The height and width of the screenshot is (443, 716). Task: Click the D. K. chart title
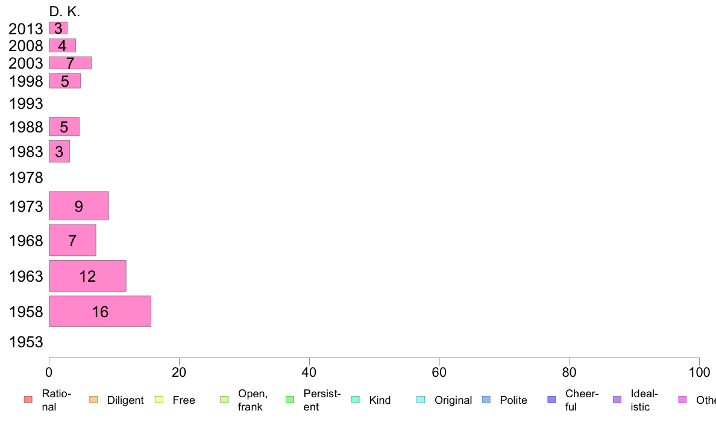[64, 12]
